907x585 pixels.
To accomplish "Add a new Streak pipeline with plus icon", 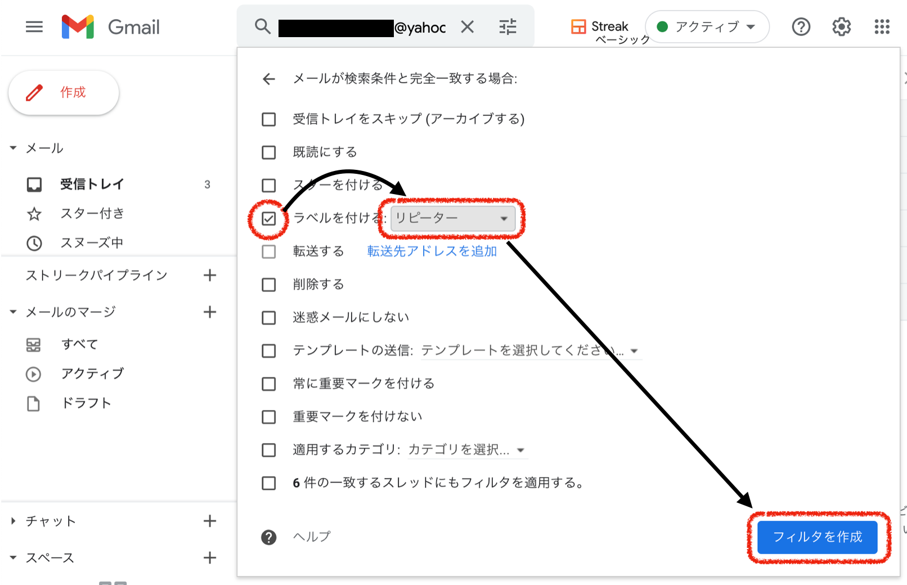I will [210, 275].
